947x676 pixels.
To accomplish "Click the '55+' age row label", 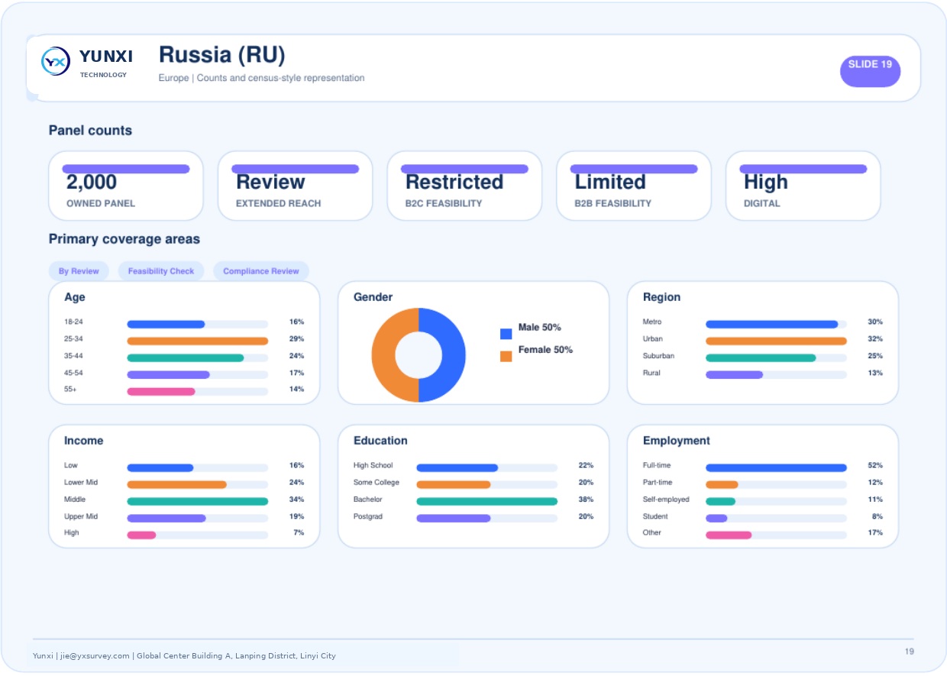I will tap(70, 390).
